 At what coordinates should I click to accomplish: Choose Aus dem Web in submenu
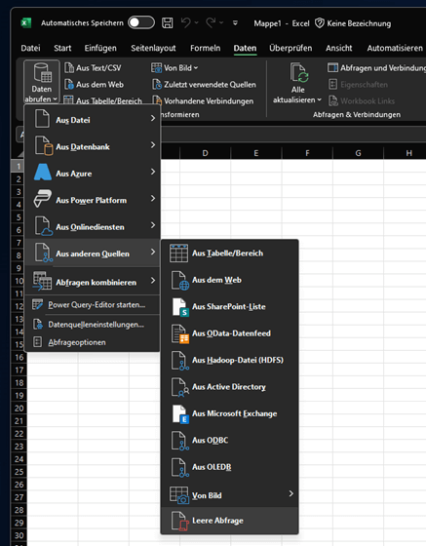230,280
